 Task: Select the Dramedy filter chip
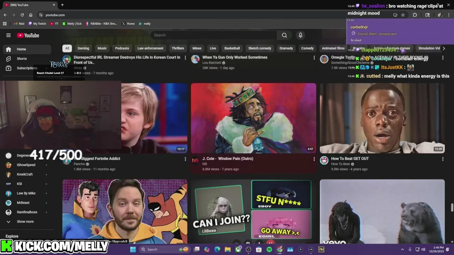286,48
